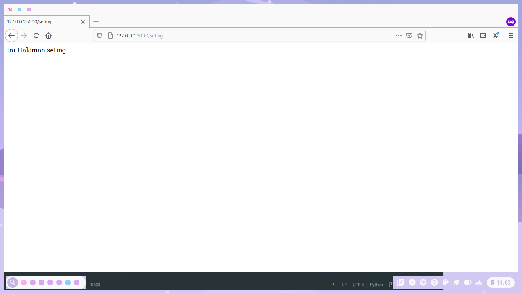
Task: Open page actions three-dot menu
Action: coord(399,35)
